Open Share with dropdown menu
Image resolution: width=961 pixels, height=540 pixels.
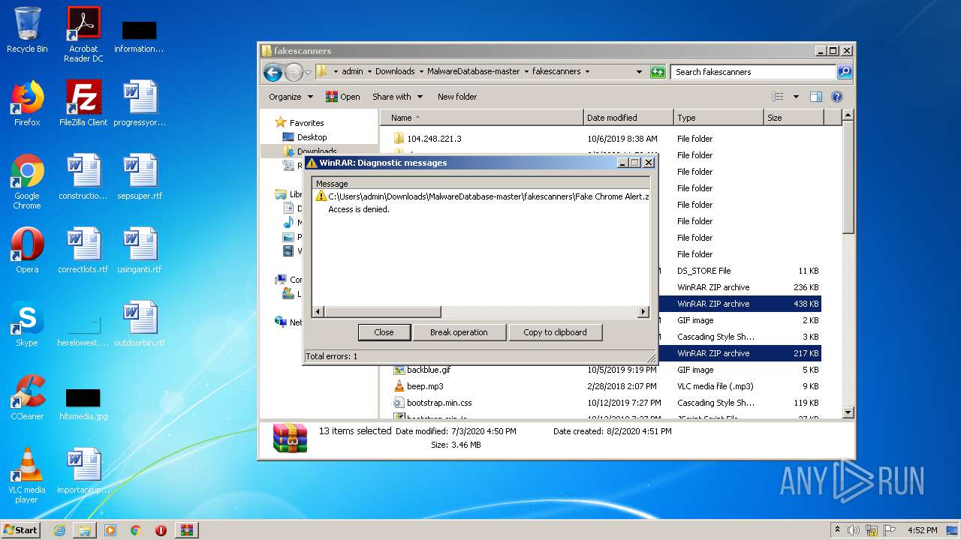coord(397,97)
